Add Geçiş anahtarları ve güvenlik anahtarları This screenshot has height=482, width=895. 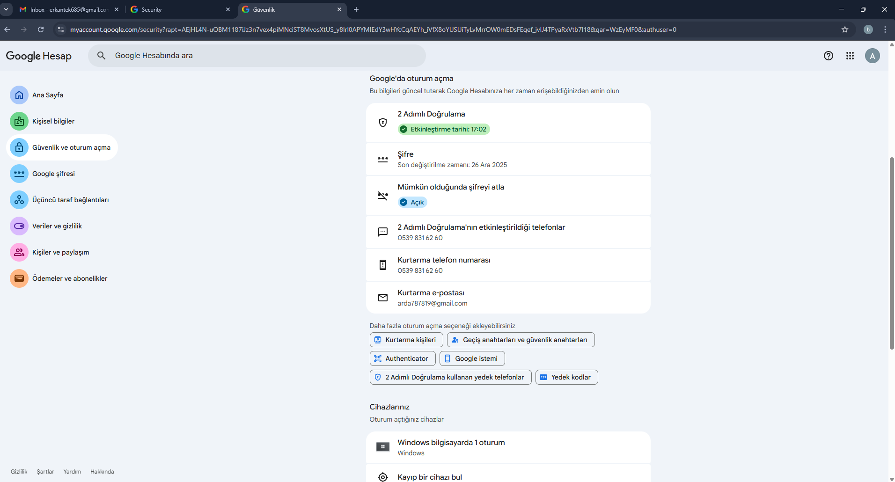click(x=521, y=340)
